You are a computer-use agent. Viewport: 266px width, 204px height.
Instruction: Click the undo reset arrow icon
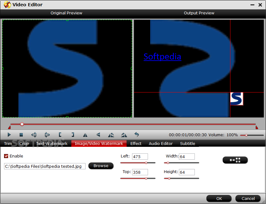tap(136, 135)
